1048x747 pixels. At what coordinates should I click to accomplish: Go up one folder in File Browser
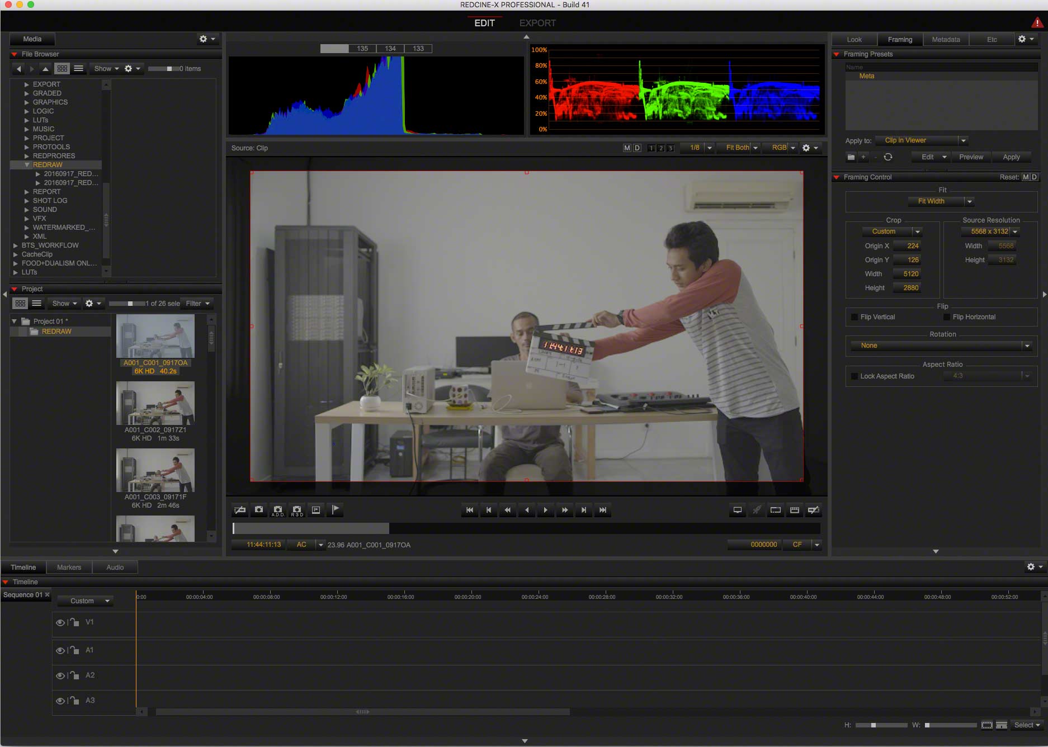(x=46, y=69)
